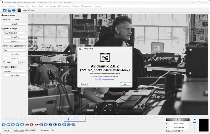Viewport: 210px width, 134px height.
Task: Open the Переход menu
Action: pos(75,6)
